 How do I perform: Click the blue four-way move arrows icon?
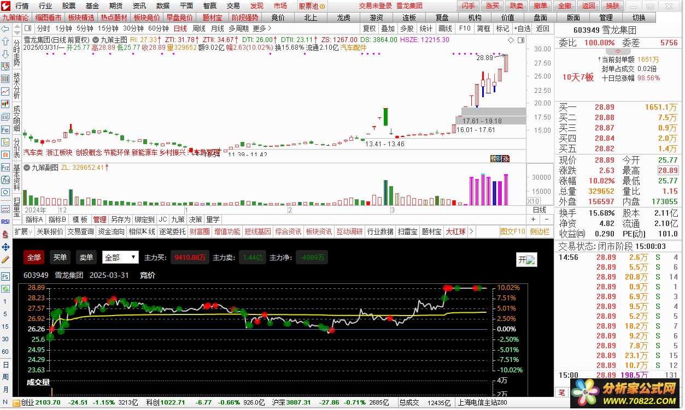[x=5, y=247]
